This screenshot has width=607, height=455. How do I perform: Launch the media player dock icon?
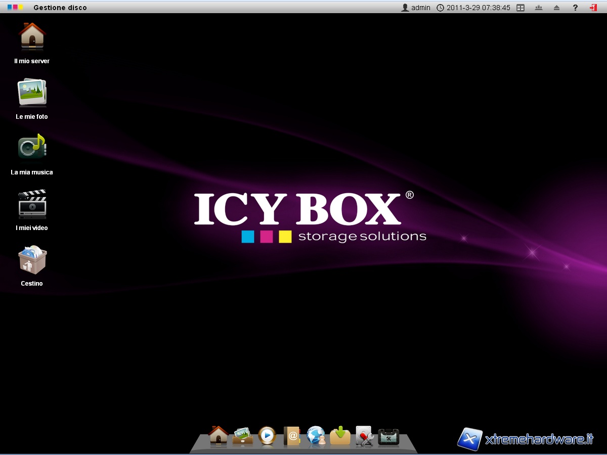tap(267, 435)
